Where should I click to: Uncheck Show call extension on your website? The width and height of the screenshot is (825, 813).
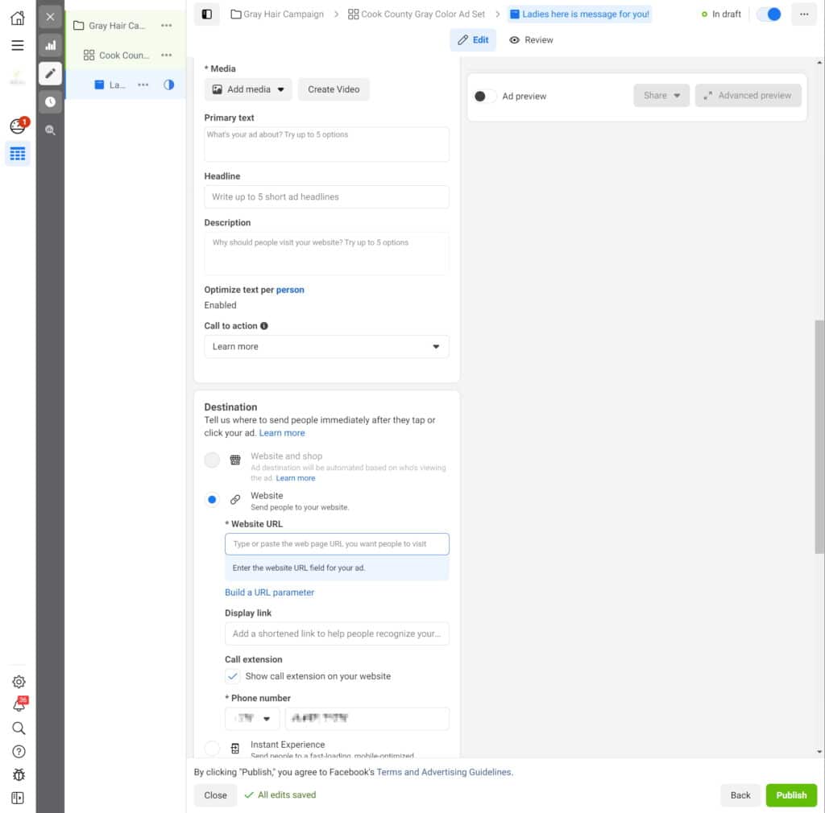(x=233, y=676)
